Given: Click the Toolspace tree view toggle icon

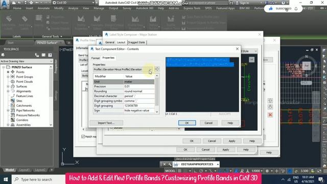Looking at the screenshot, I should click(x=37, y=55).
